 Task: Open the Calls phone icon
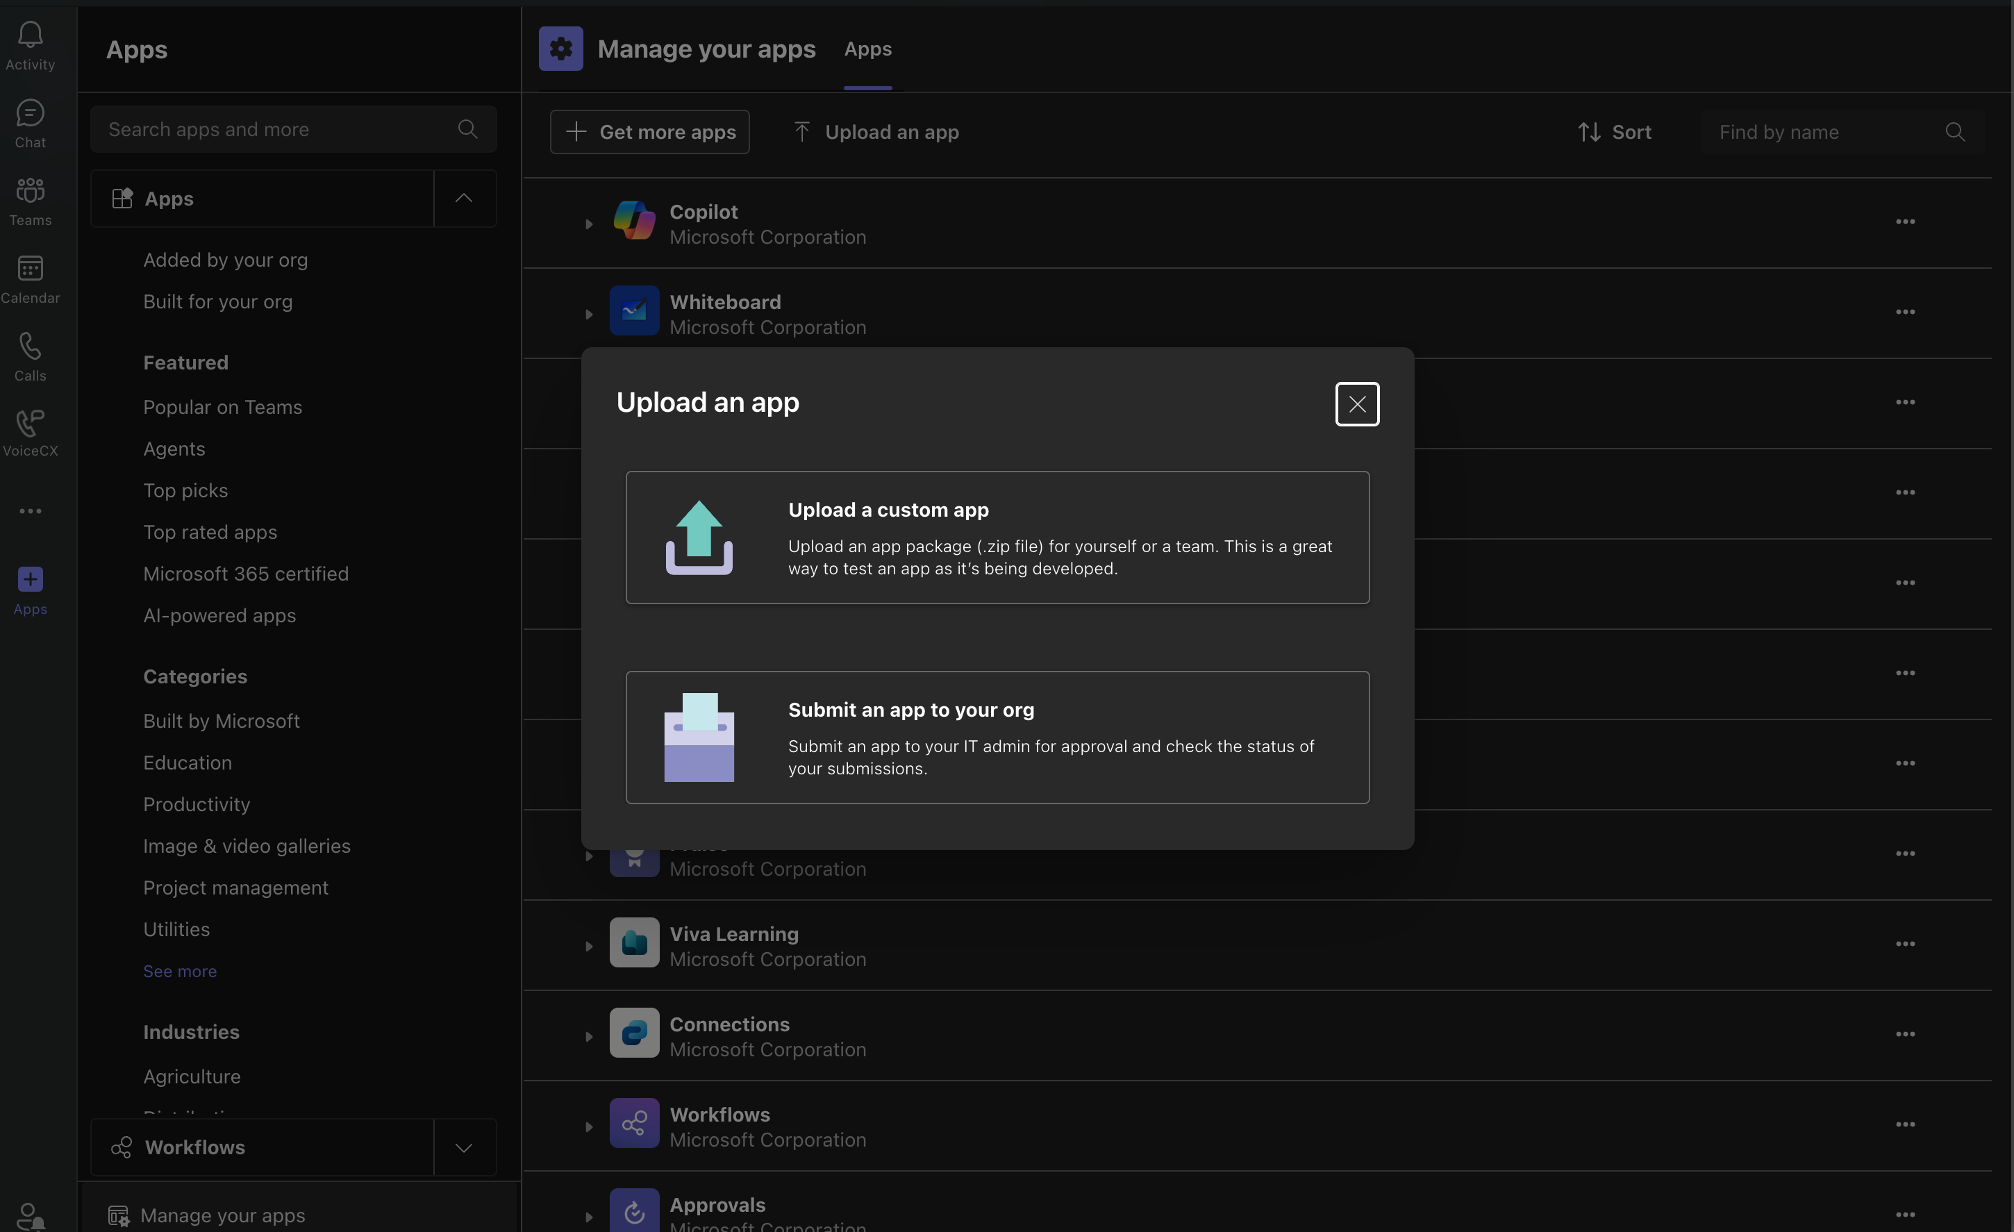pyautogui.click(x=31, y=347)
